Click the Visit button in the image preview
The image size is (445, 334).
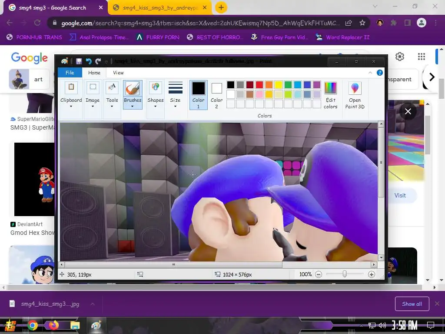coord(400,195)
